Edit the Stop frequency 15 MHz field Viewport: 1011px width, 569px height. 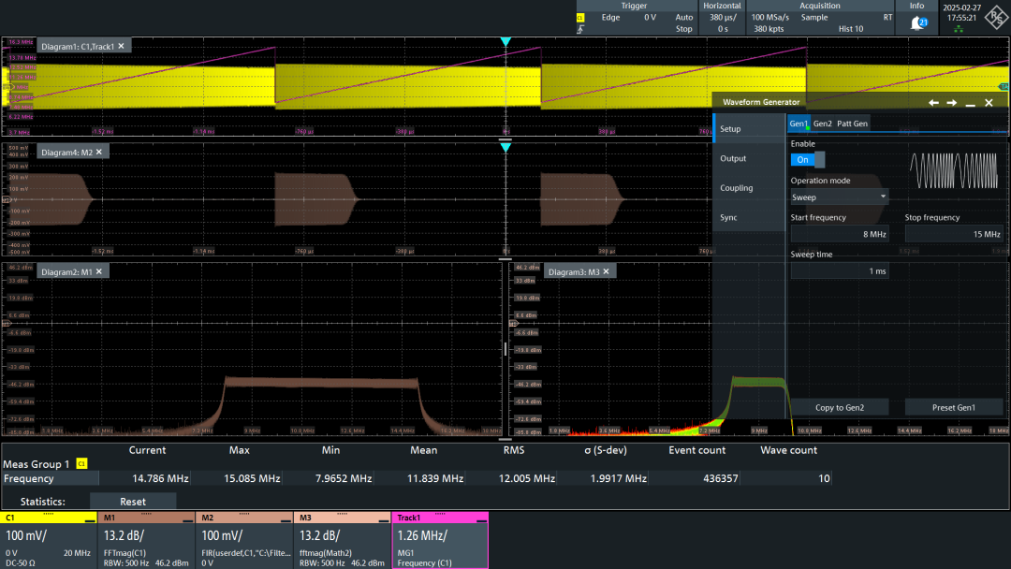[x=954, y=234]
